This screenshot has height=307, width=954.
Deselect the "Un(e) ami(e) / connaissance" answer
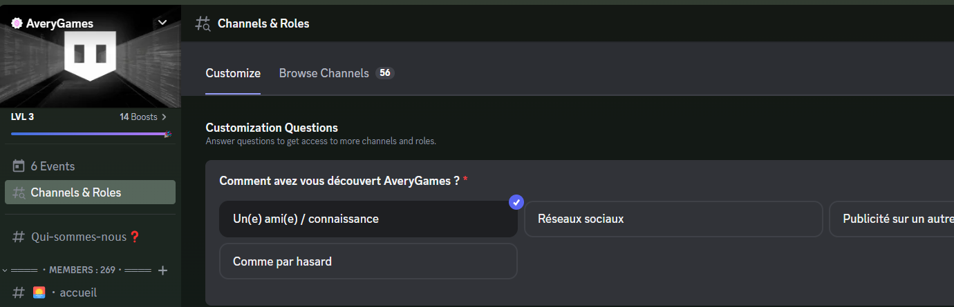(x=368, y=219)
